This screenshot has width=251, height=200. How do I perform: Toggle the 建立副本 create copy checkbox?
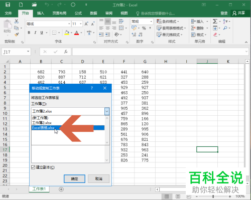33,167
